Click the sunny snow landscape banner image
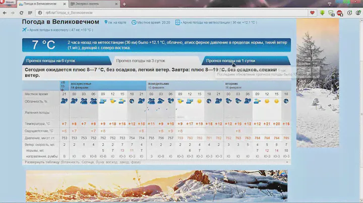This screenshot has width=363, height=203. click(x=156, y=186)
